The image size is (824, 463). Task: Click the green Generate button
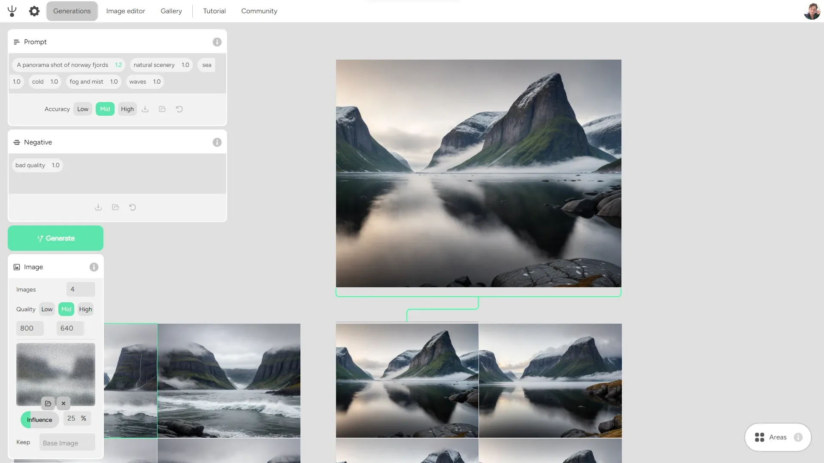[56, 238]
